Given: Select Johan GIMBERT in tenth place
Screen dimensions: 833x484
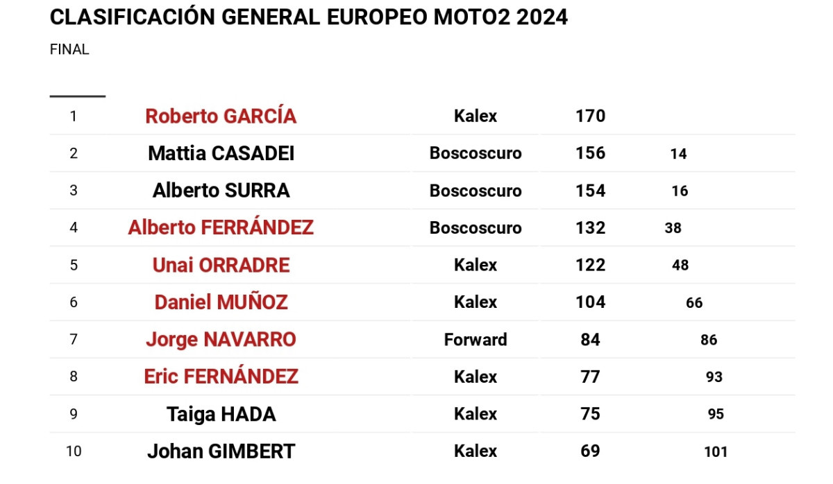Looking at the screenshot, I should 221,451.
